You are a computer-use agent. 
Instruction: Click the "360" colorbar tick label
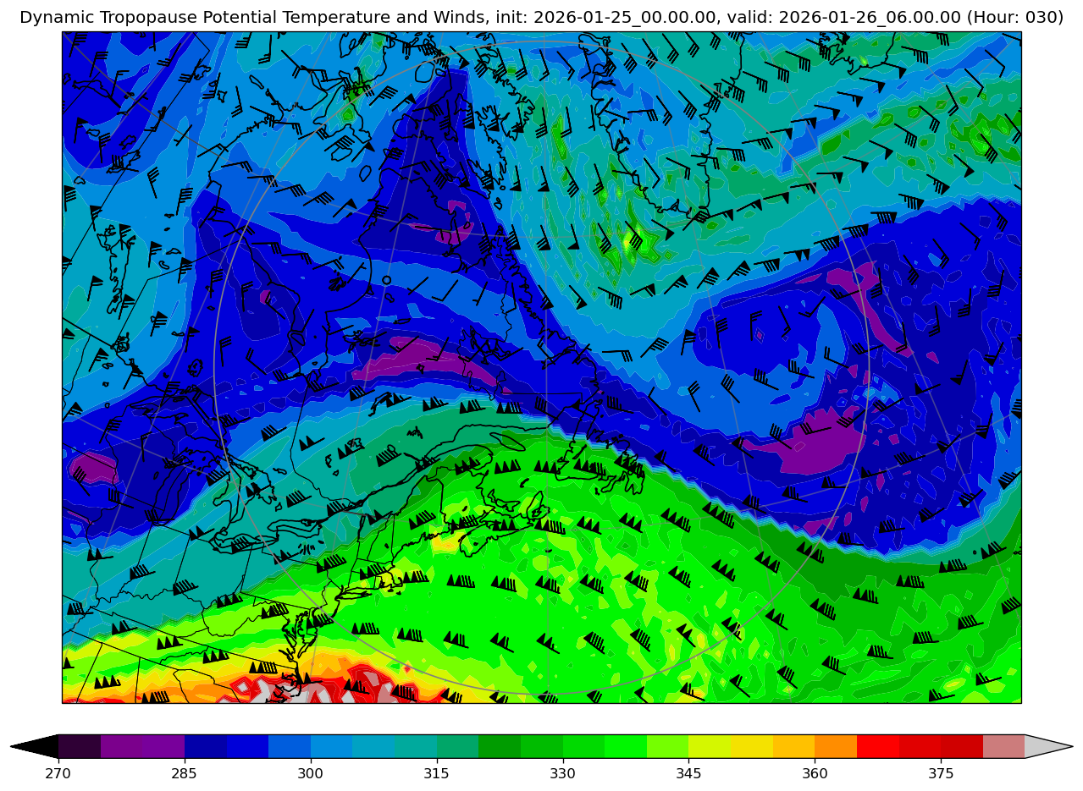point(815,774)
